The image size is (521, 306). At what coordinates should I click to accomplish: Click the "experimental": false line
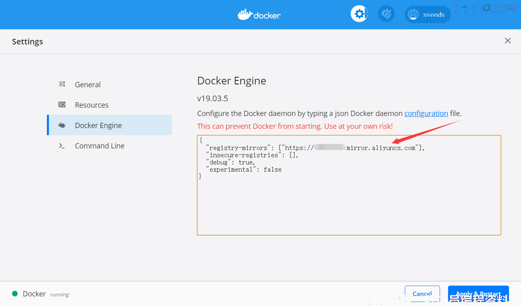click(x=244, y=170)
